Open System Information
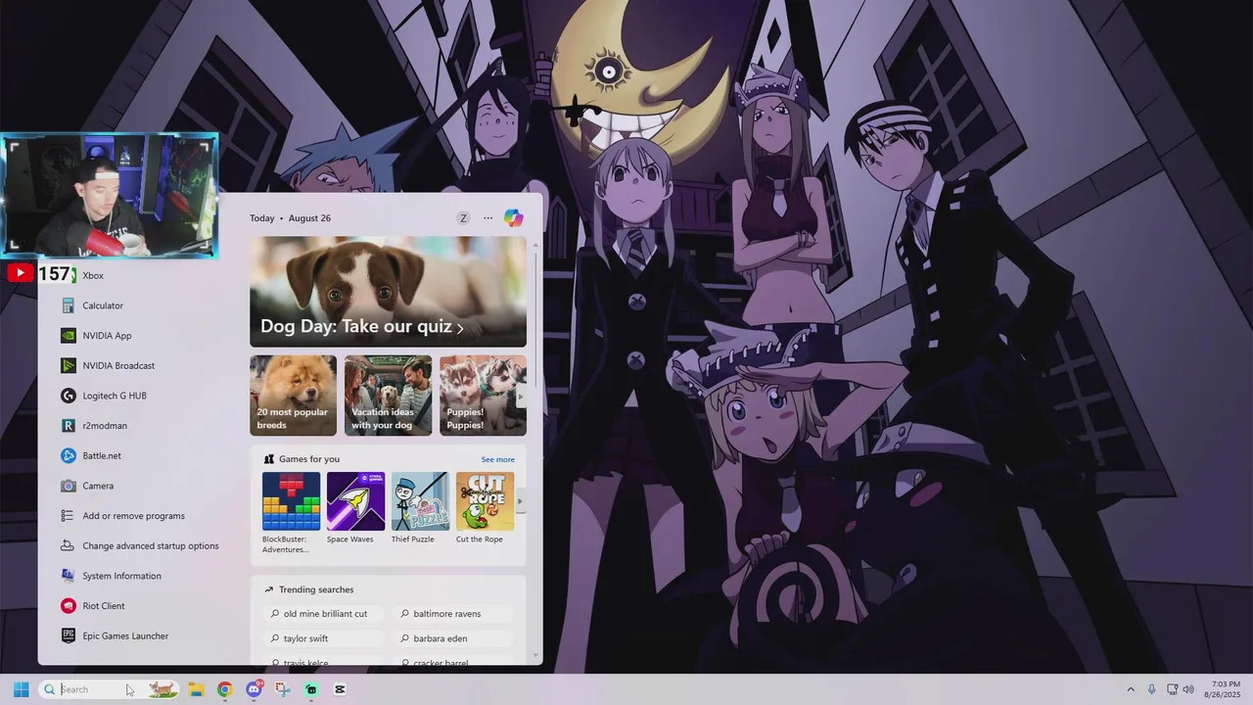Screen dimensions: 1253x705 [x=121, y=576]
